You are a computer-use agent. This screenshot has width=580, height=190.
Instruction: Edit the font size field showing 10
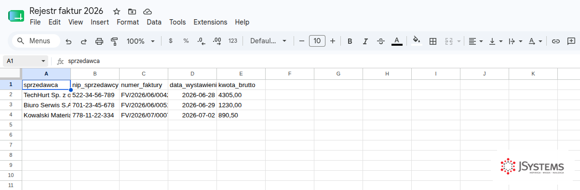pyautogui.click(x=317, y=41)
